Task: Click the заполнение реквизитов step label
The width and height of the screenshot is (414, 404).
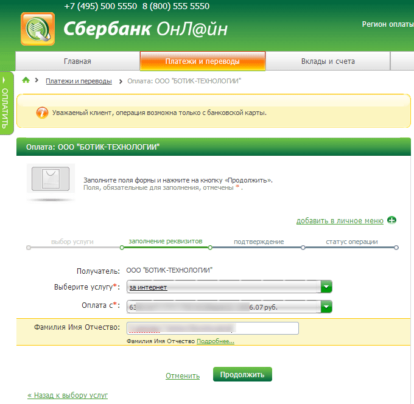Action: click(166, 241)
